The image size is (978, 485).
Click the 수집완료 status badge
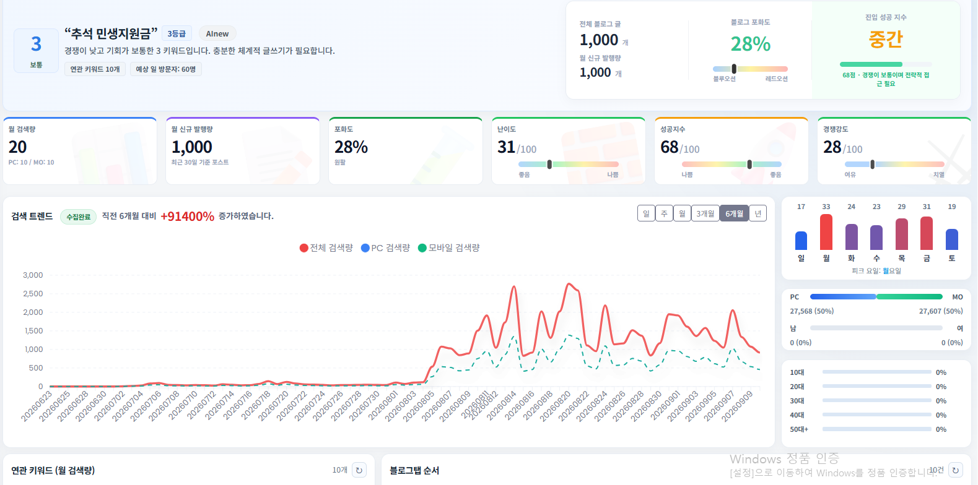[79, 217]
